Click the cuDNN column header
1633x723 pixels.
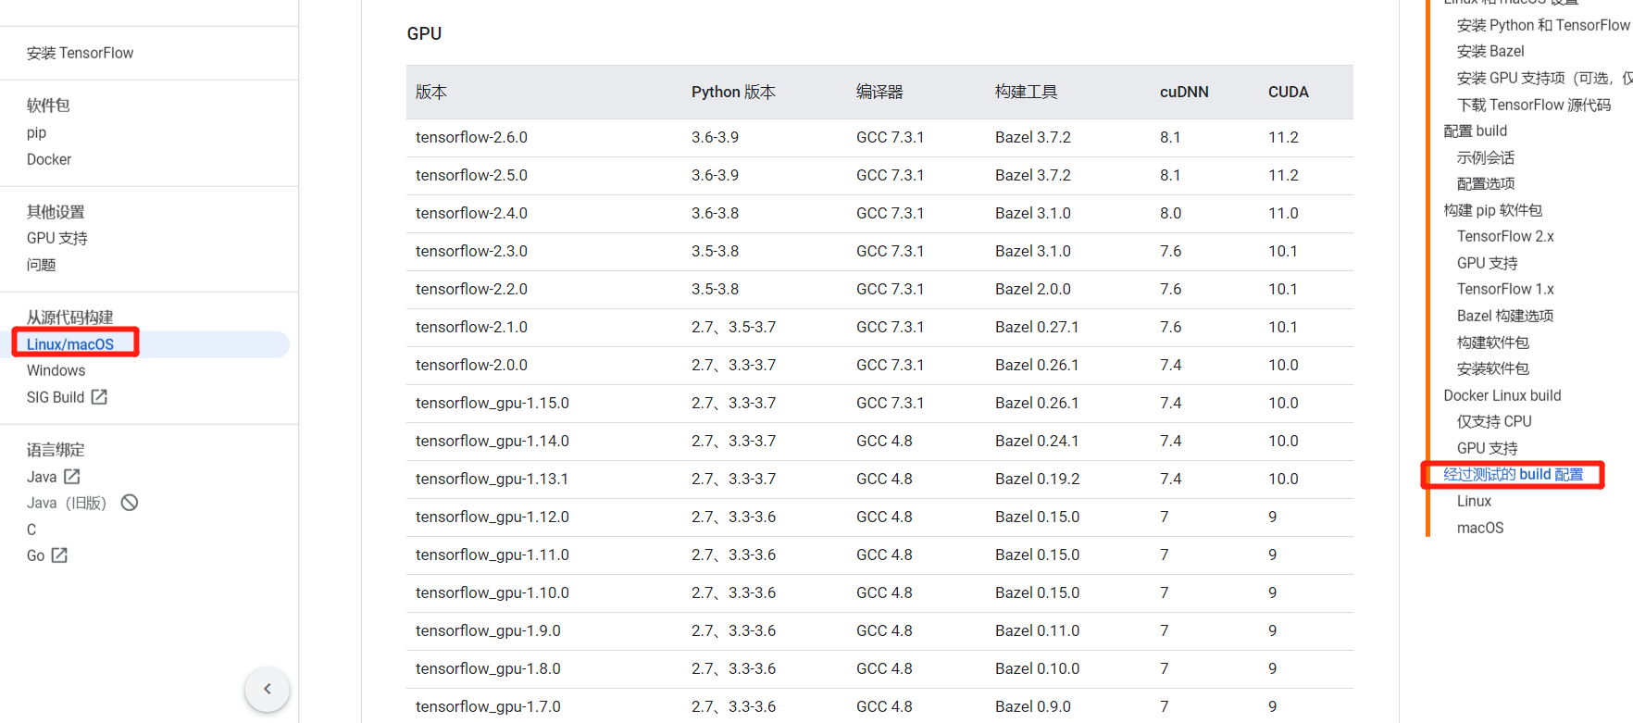[1184, 92]
